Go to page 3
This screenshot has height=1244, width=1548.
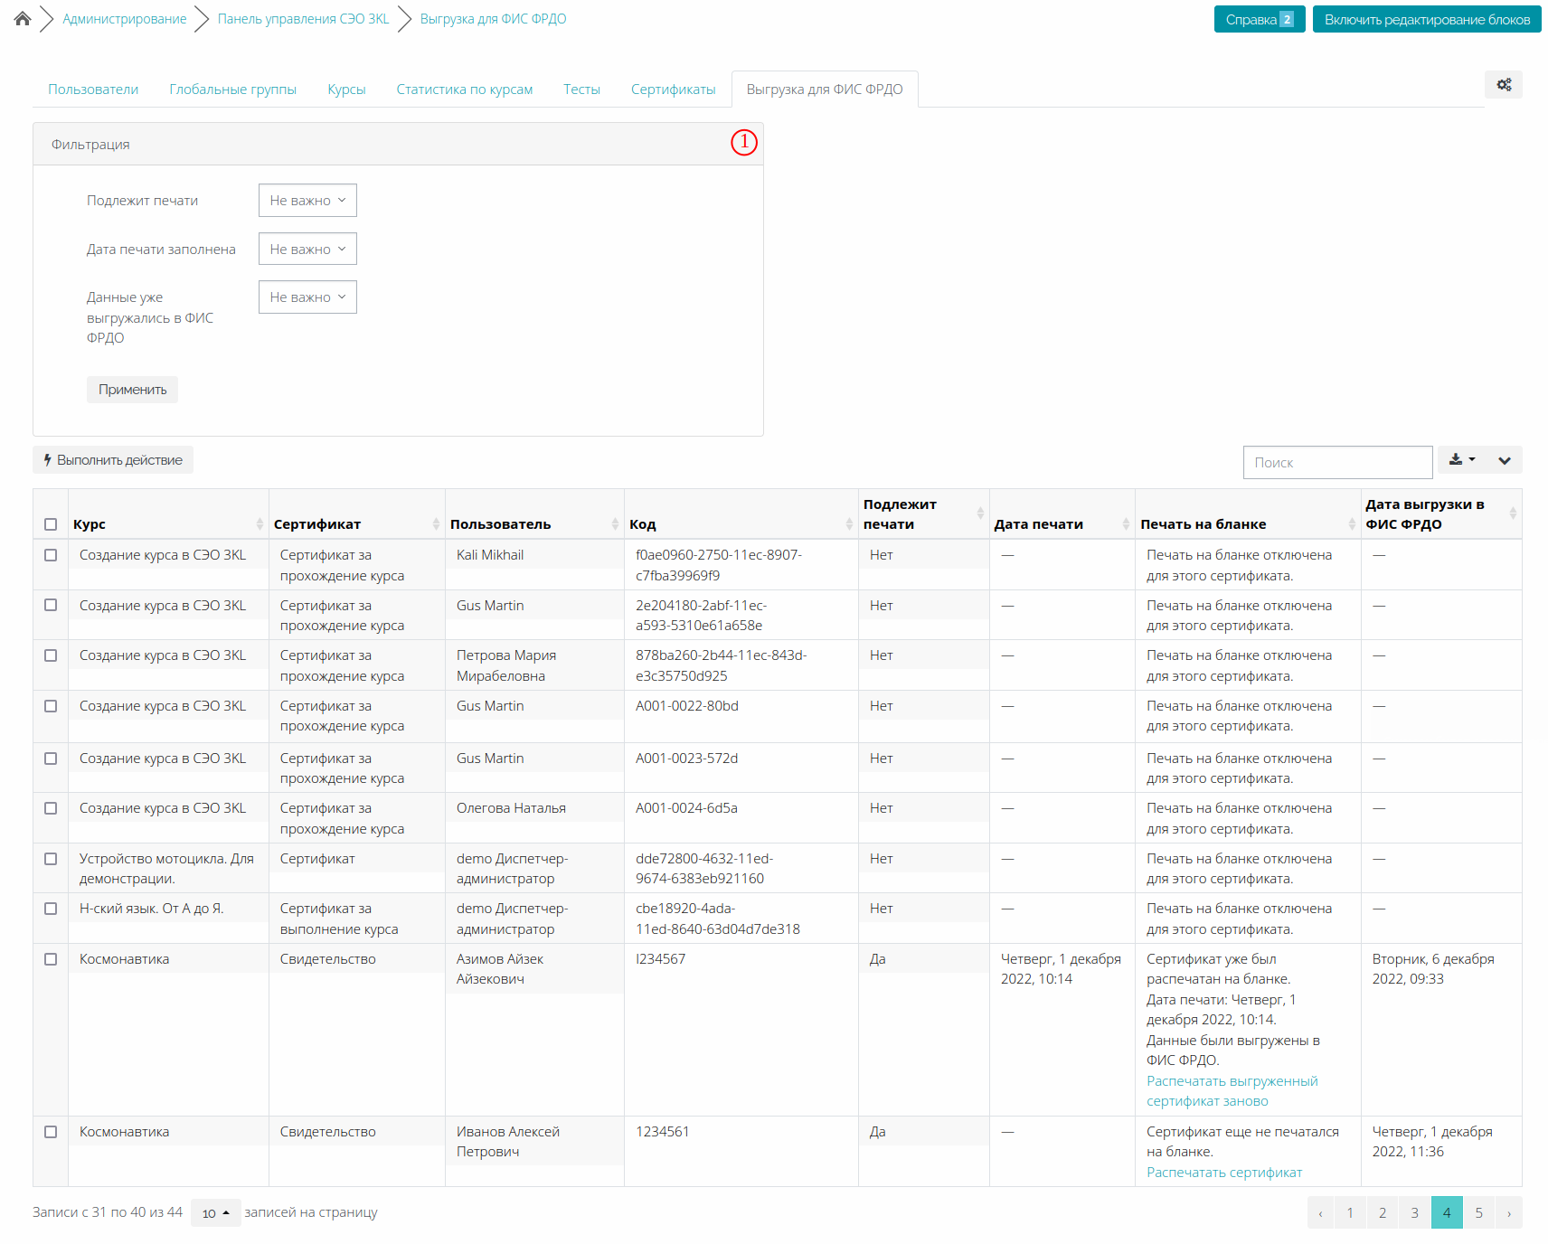[1415, 1213]
